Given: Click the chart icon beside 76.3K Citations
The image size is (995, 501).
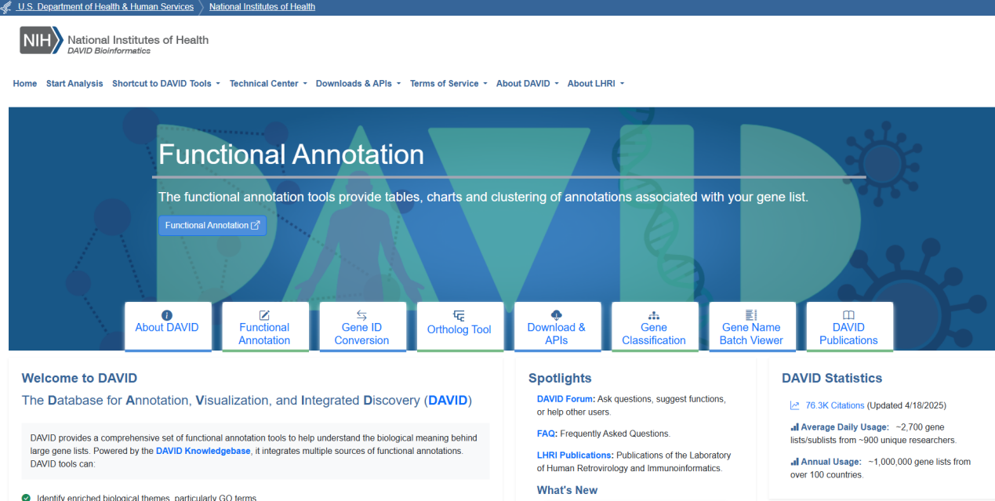Looking at the screenshot, I should [x=795, y=406].
